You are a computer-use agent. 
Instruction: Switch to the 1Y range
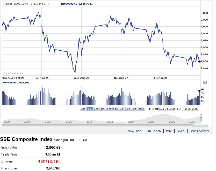(x=122, y=109)
